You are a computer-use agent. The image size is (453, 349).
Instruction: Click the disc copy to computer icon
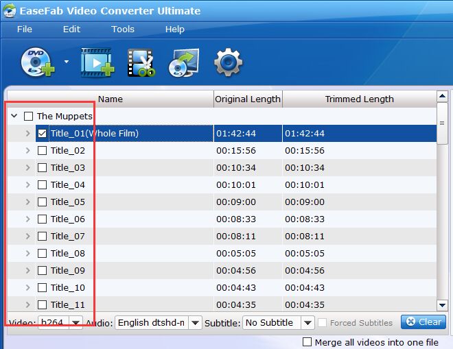click(184, 62)
